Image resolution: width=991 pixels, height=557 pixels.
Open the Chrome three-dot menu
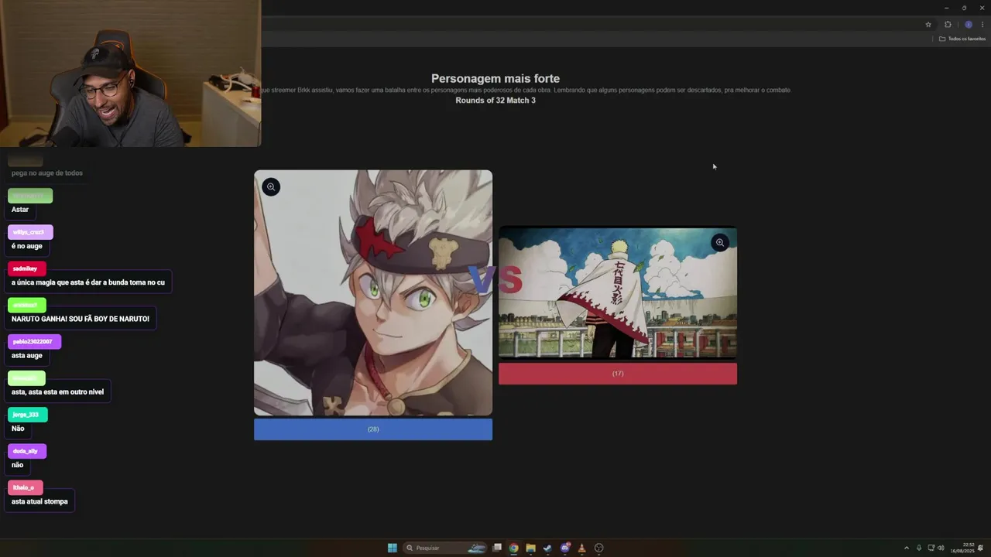pos(982,24)
